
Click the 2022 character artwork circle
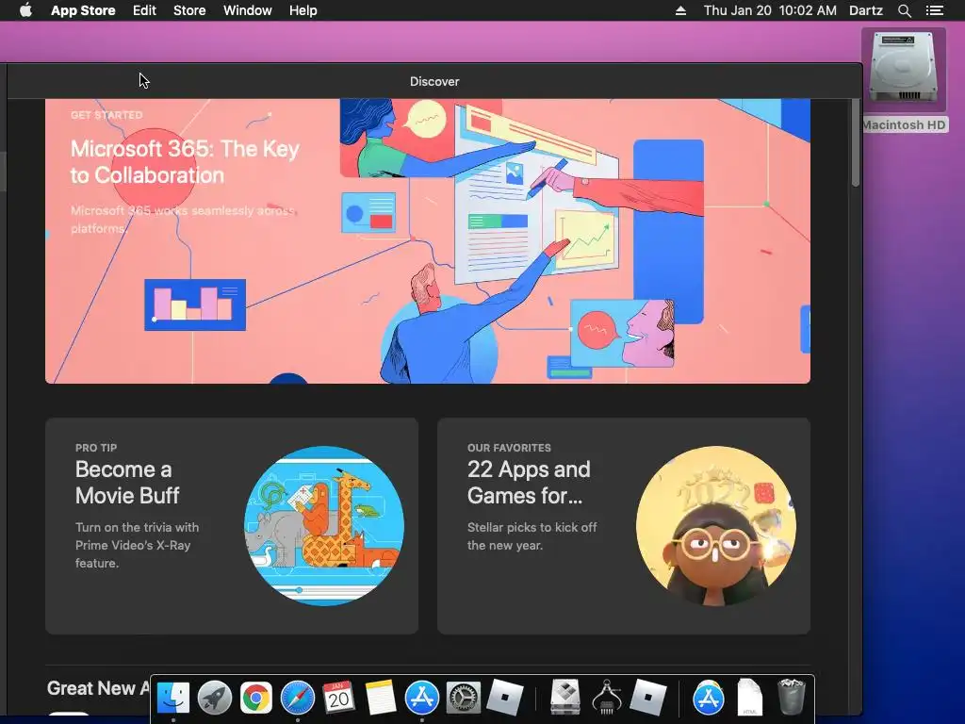tap(716, 526)
